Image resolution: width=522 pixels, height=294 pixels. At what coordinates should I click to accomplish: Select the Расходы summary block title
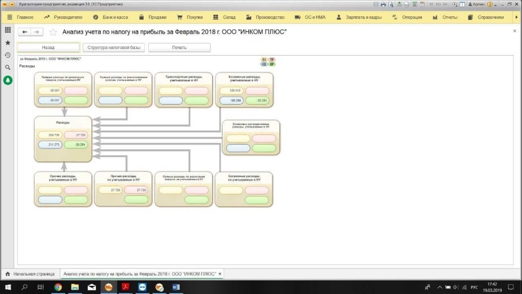[63, 122]
